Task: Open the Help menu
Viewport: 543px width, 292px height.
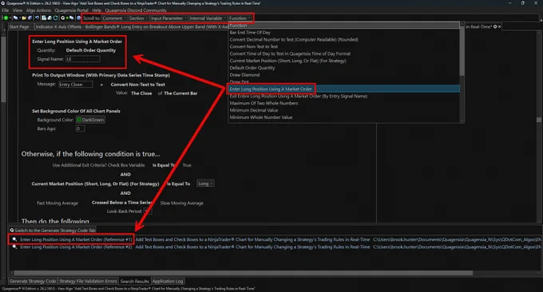Action: point(97,10)
